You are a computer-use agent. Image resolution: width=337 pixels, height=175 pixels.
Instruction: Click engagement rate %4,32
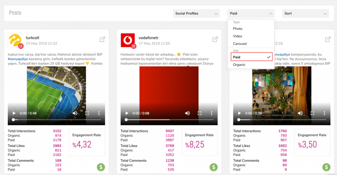(x=82, y=145)
